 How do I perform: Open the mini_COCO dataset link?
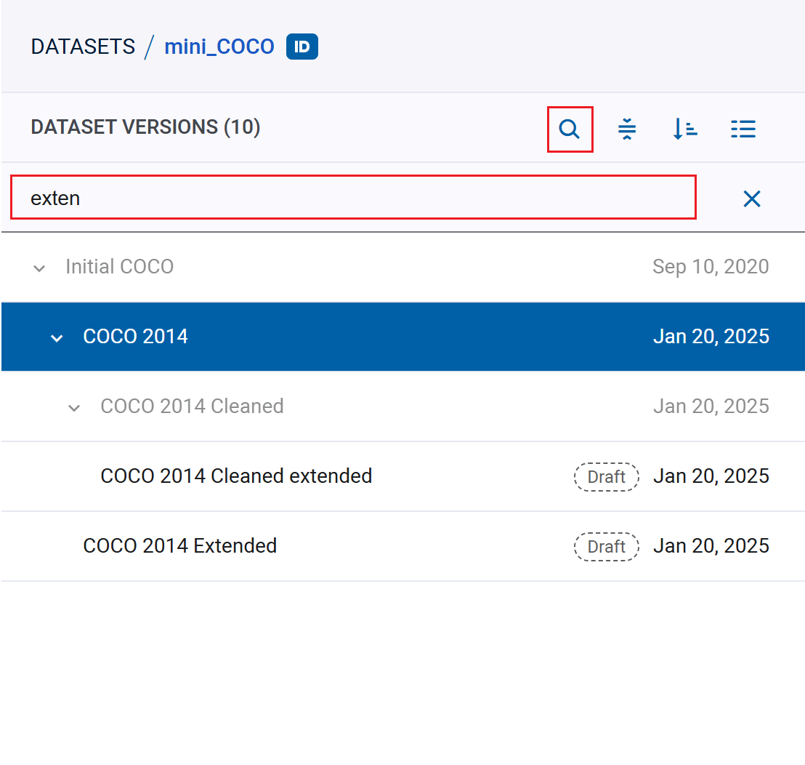coord(219,46)
